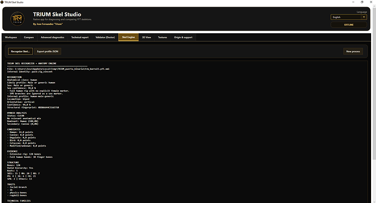
Task: Open the 3D View tab
Action: [x=147, y=38]
